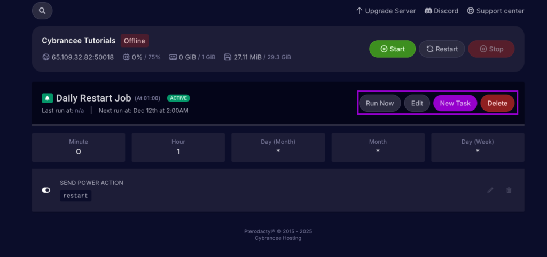Toggle the Send Power Action task switch
This screenshot has width=547, height=257.
click(46, 190)
